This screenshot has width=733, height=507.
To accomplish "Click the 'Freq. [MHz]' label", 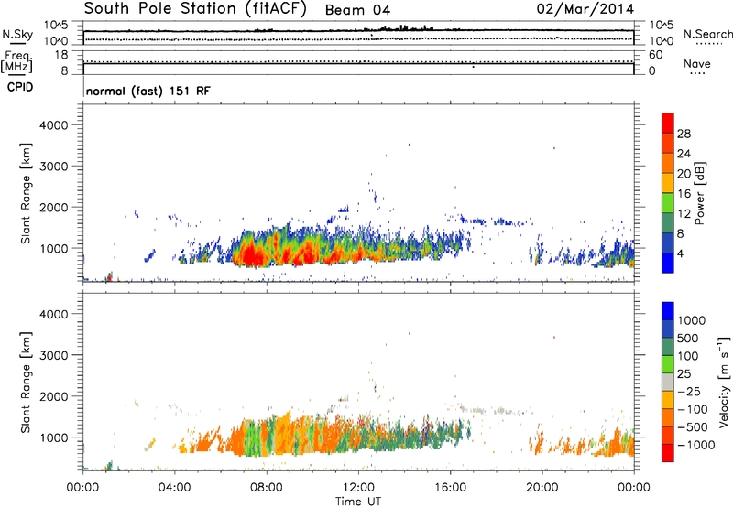I will 17,62.
